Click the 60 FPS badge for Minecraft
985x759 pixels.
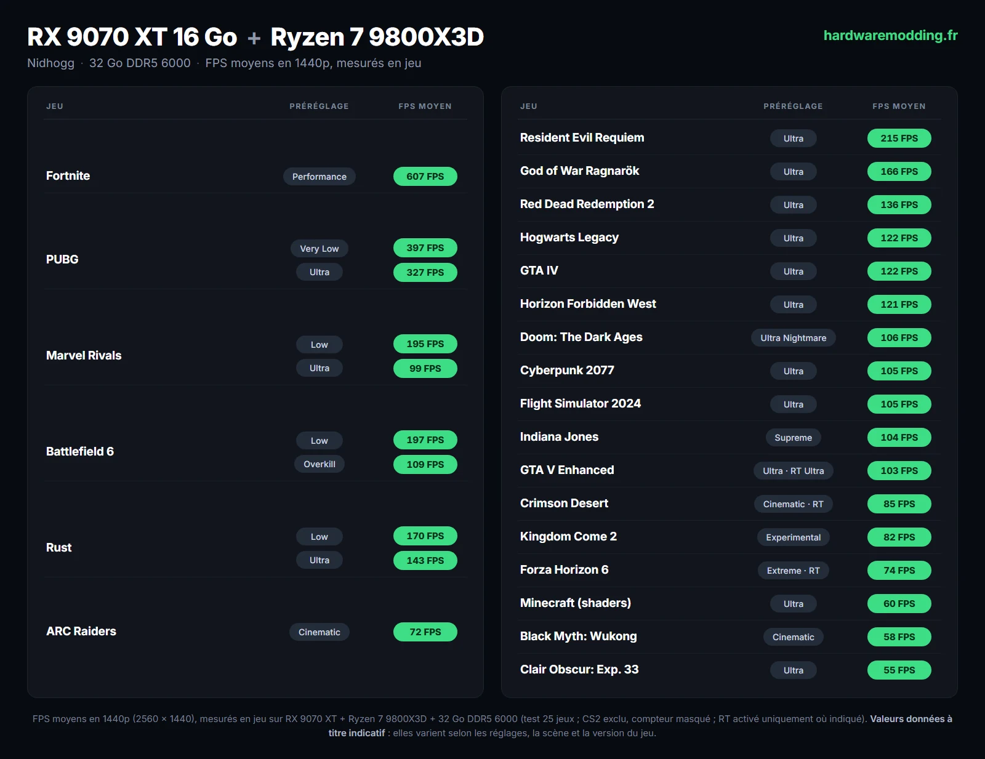tap(899, 604)
